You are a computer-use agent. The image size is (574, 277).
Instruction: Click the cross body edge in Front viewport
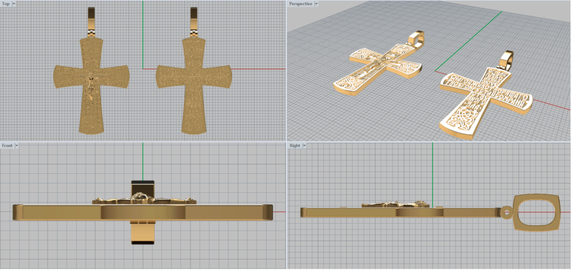[56, 212]
